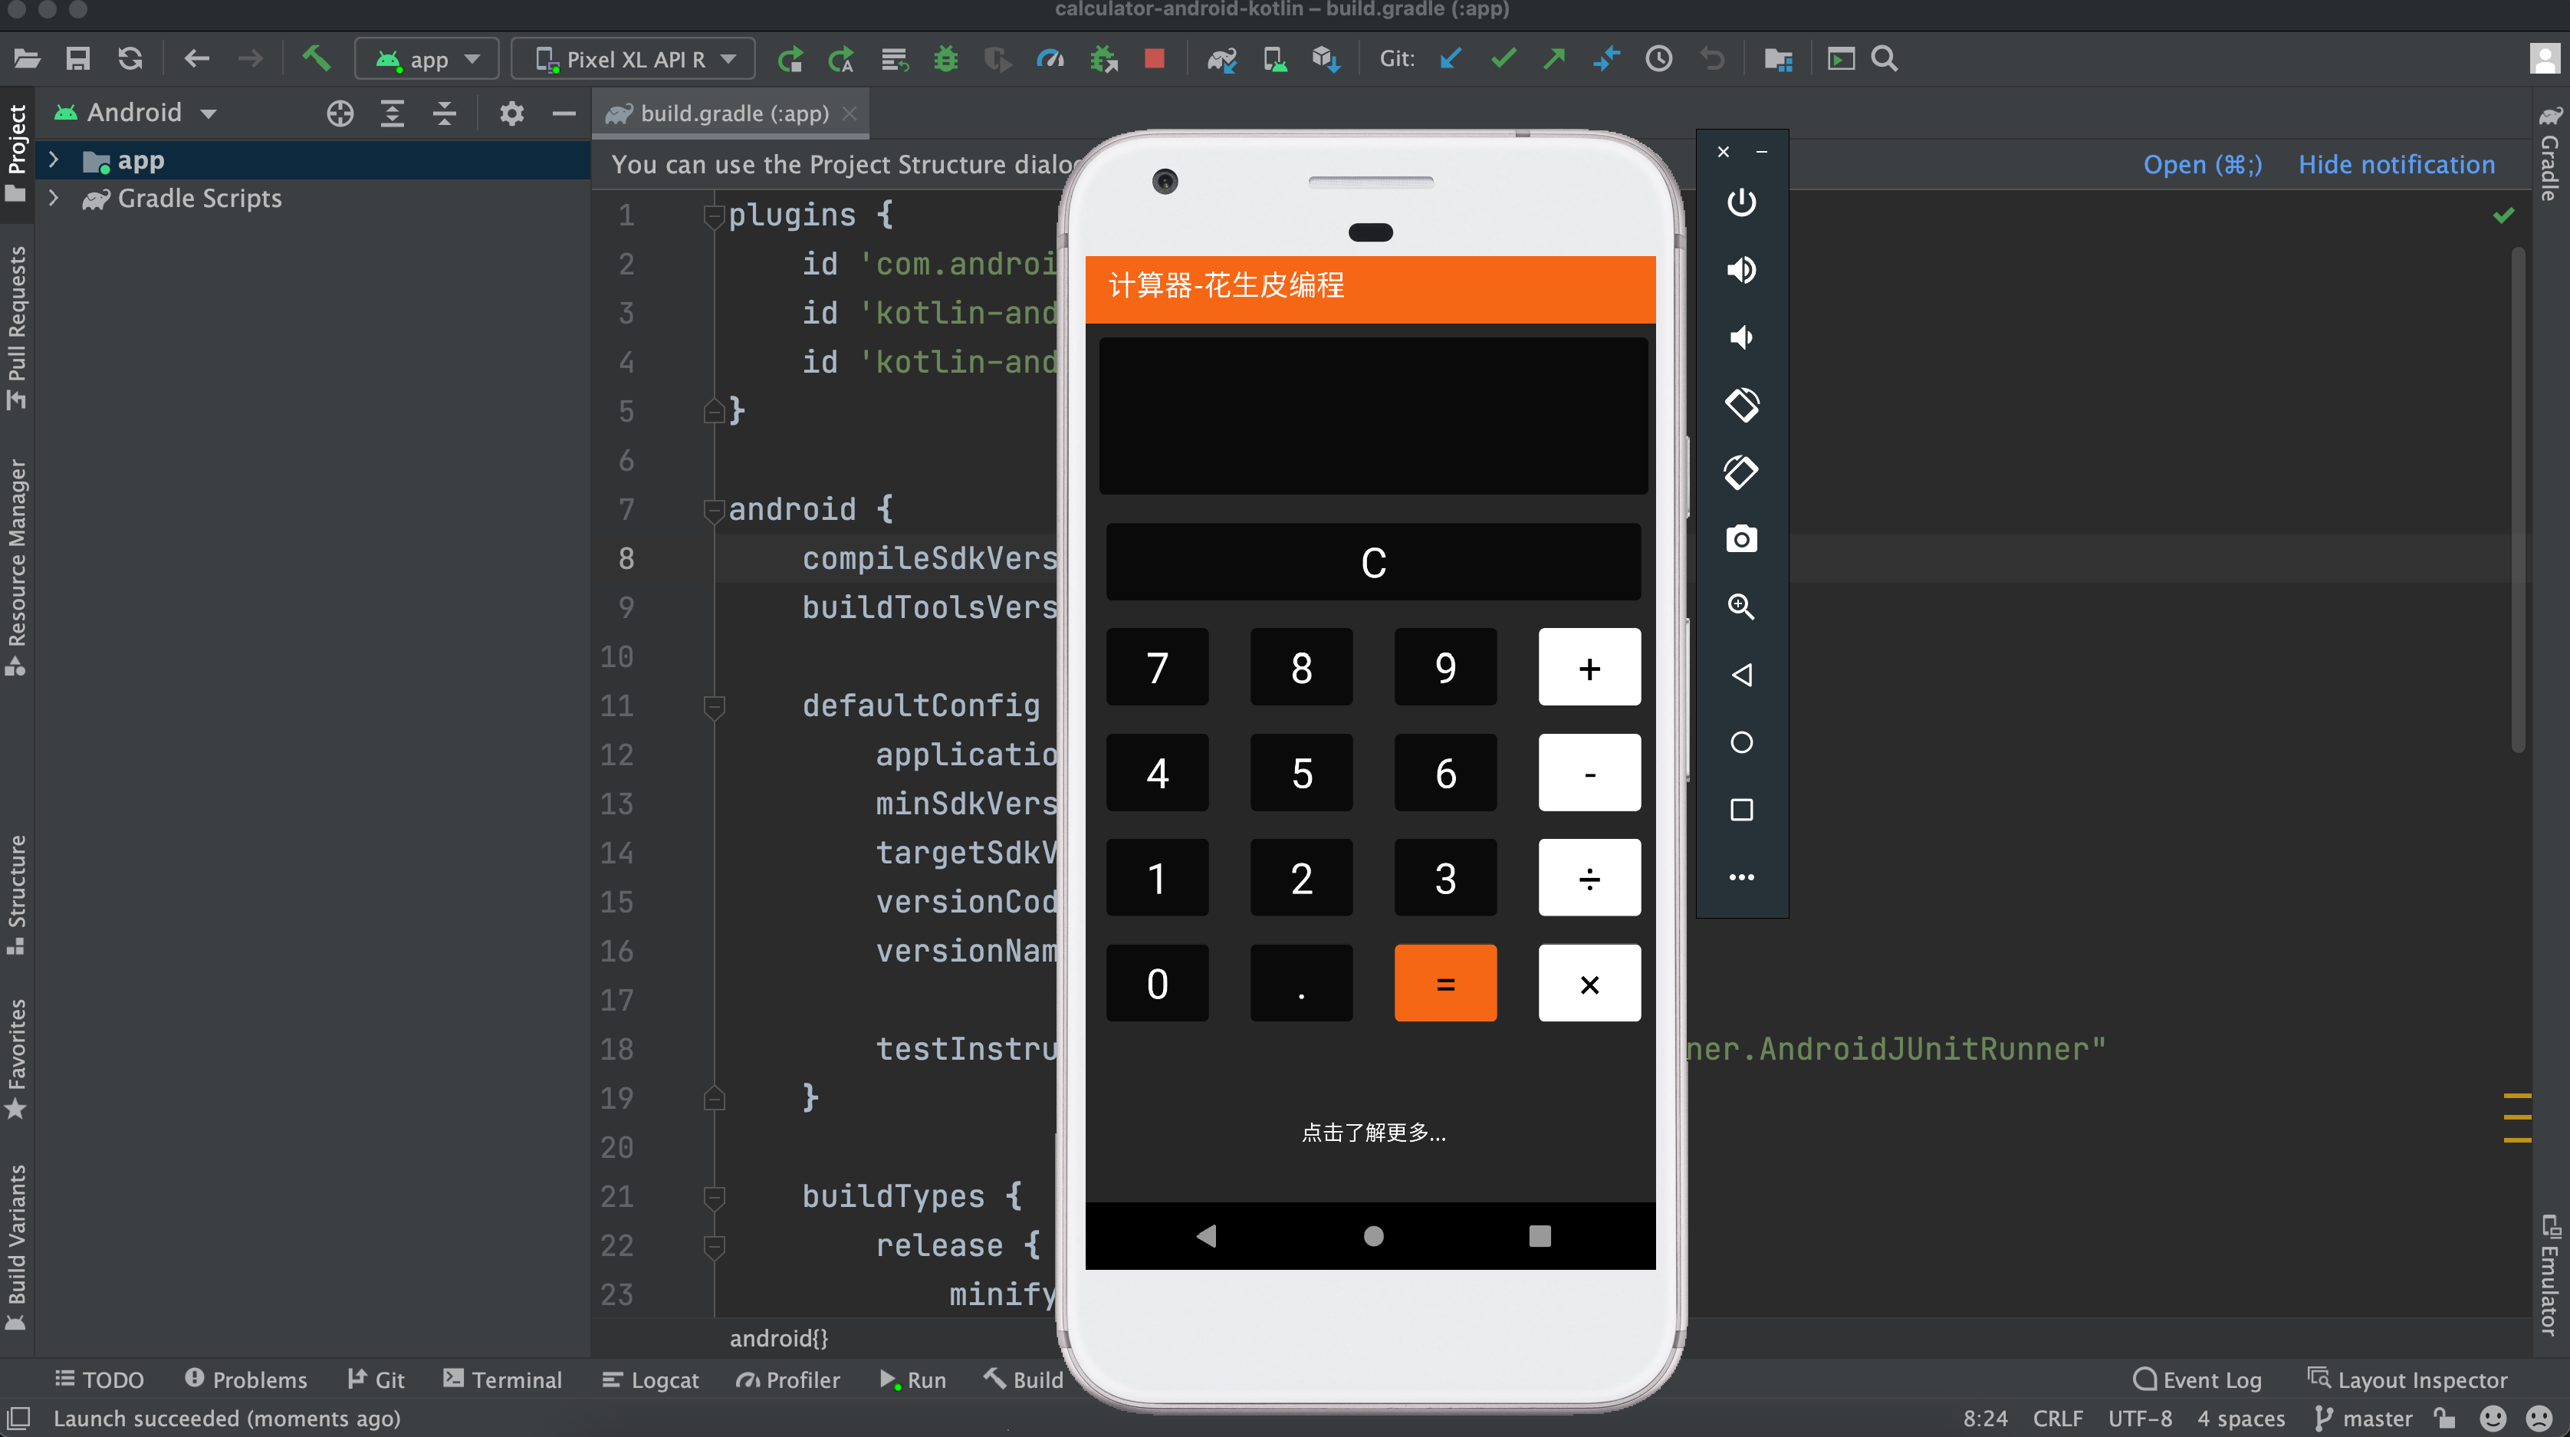
Task: Click the Search Everywhere magnifier icon
Action: tap(1885, 59)
